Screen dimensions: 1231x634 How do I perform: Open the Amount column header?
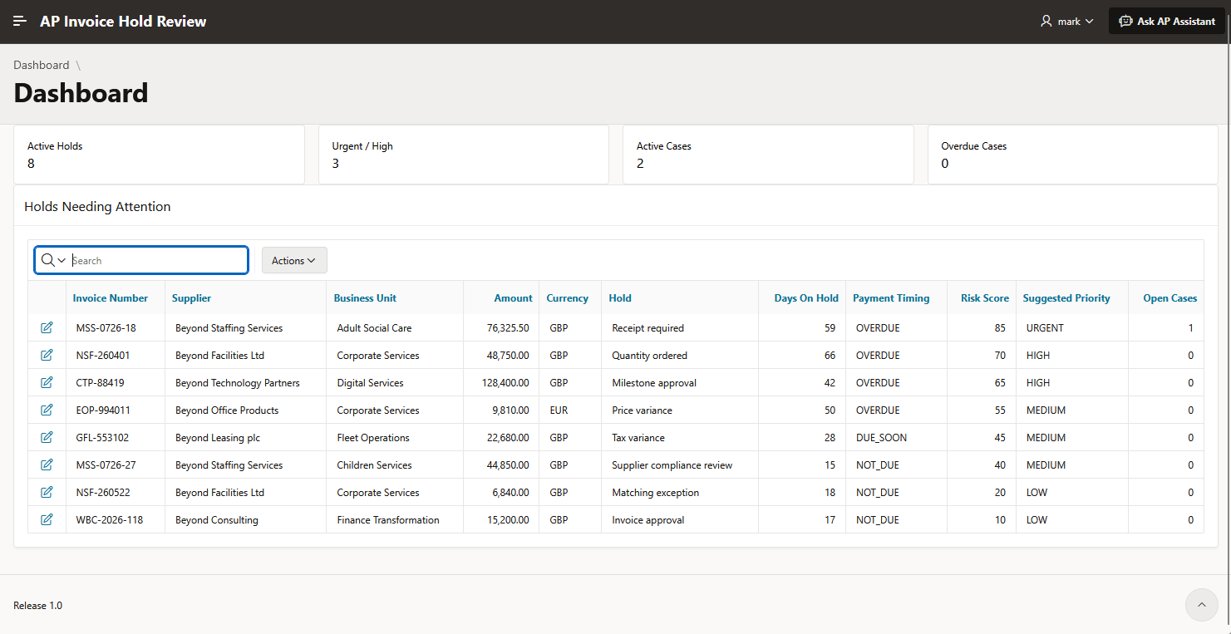click(x=514, y=298)
